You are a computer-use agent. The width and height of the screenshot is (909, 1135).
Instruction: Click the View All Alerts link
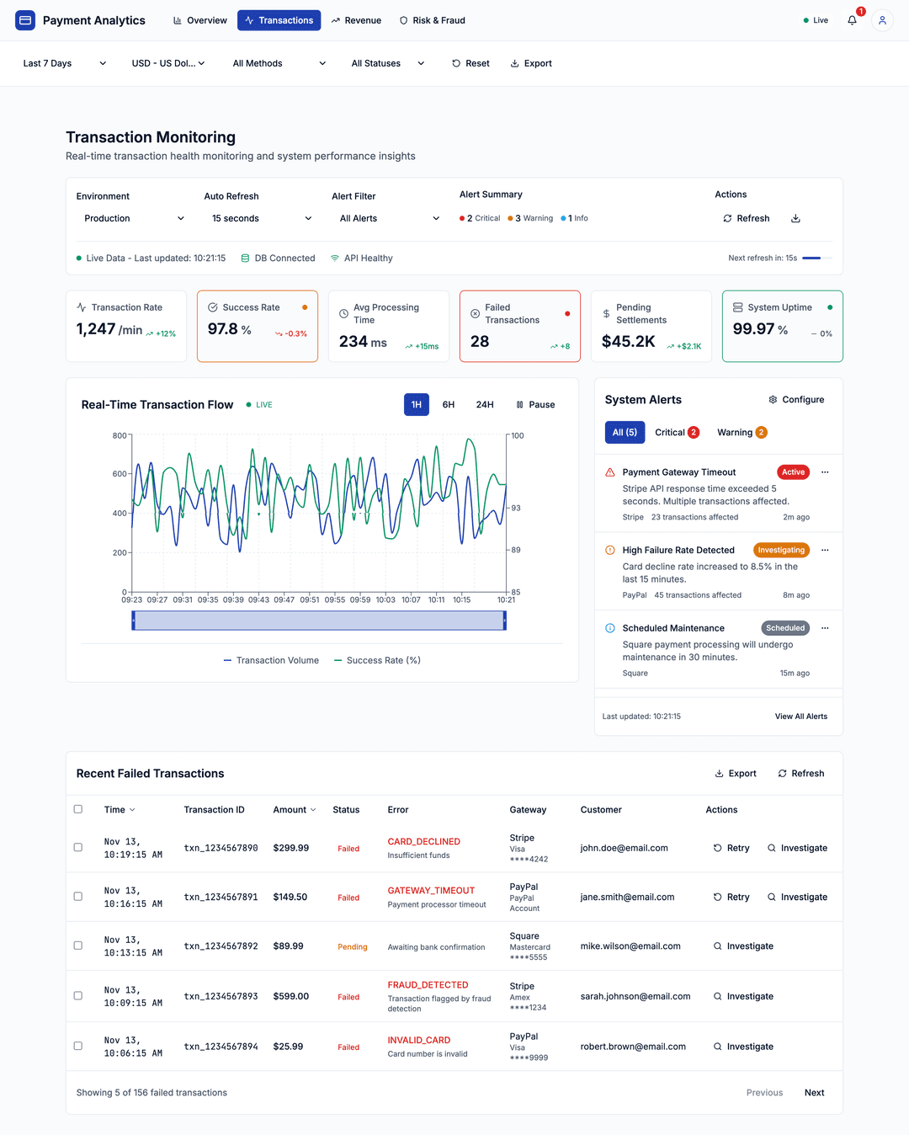[x=800, y=717]
